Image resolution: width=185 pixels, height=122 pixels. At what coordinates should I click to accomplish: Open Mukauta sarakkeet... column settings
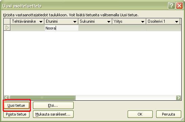pos(53,114)
